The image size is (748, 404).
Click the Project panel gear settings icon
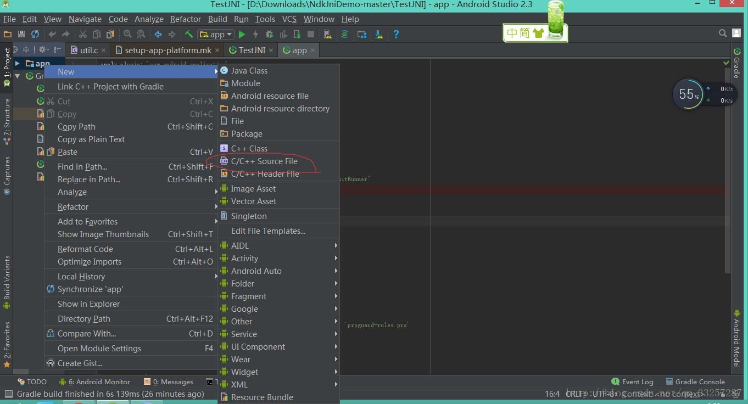(x=43, y=49)
